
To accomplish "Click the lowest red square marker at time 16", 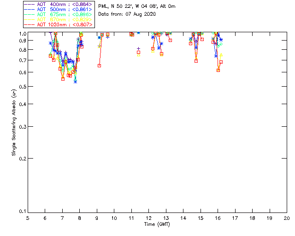I will 218,70.
